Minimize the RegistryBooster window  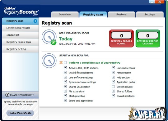tap(152, 2)
